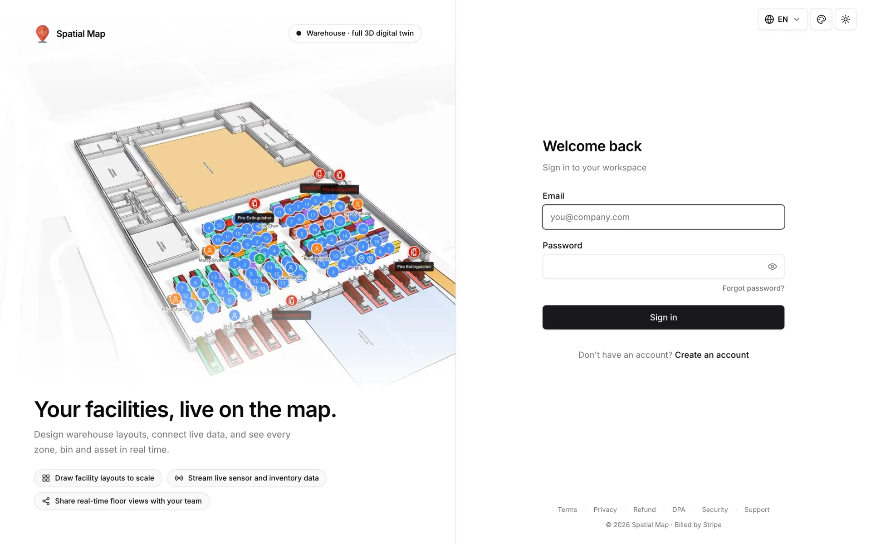The image size is (871, 544).
Task: Open the Create an account link
Action: (711, 355)
